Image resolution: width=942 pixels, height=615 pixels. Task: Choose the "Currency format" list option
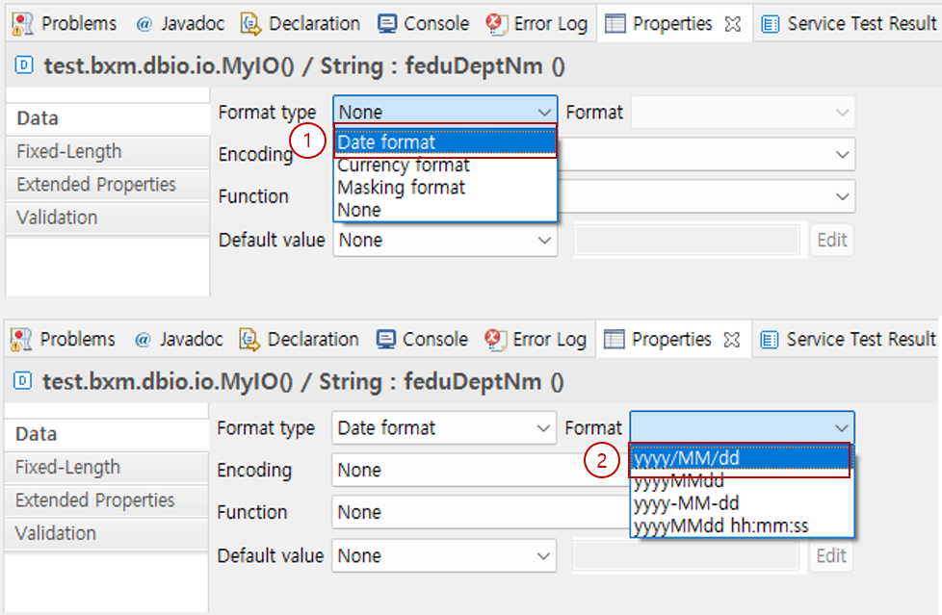point(404,166)
